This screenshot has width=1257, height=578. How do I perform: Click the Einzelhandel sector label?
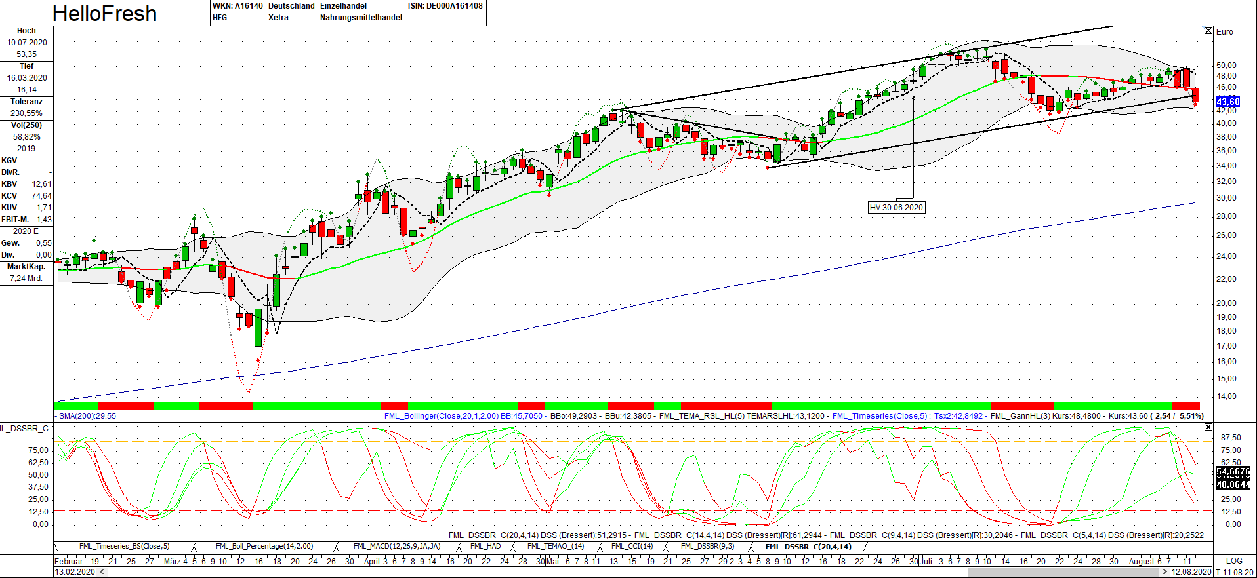pos(343,6)
